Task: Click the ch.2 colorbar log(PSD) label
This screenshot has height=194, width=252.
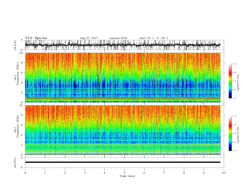Action: (238, 135)
